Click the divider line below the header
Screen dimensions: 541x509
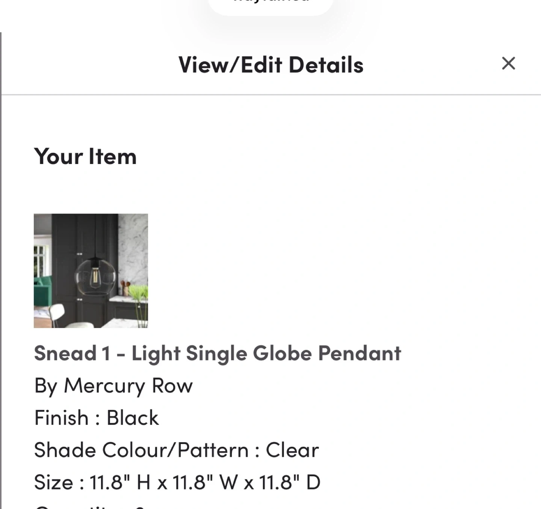270,95
